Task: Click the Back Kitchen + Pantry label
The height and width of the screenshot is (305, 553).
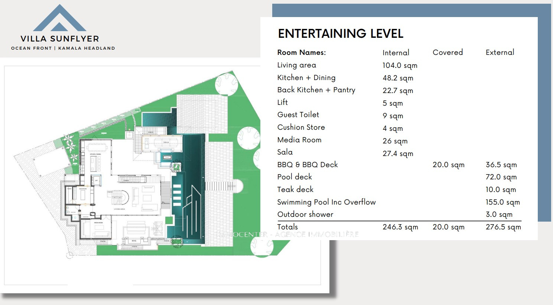Action: (316, 90)
